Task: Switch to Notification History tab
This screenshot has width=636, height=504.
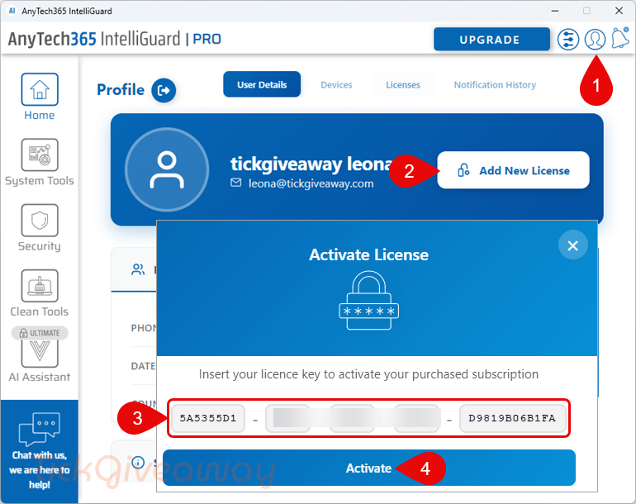Action: (495, 85)
